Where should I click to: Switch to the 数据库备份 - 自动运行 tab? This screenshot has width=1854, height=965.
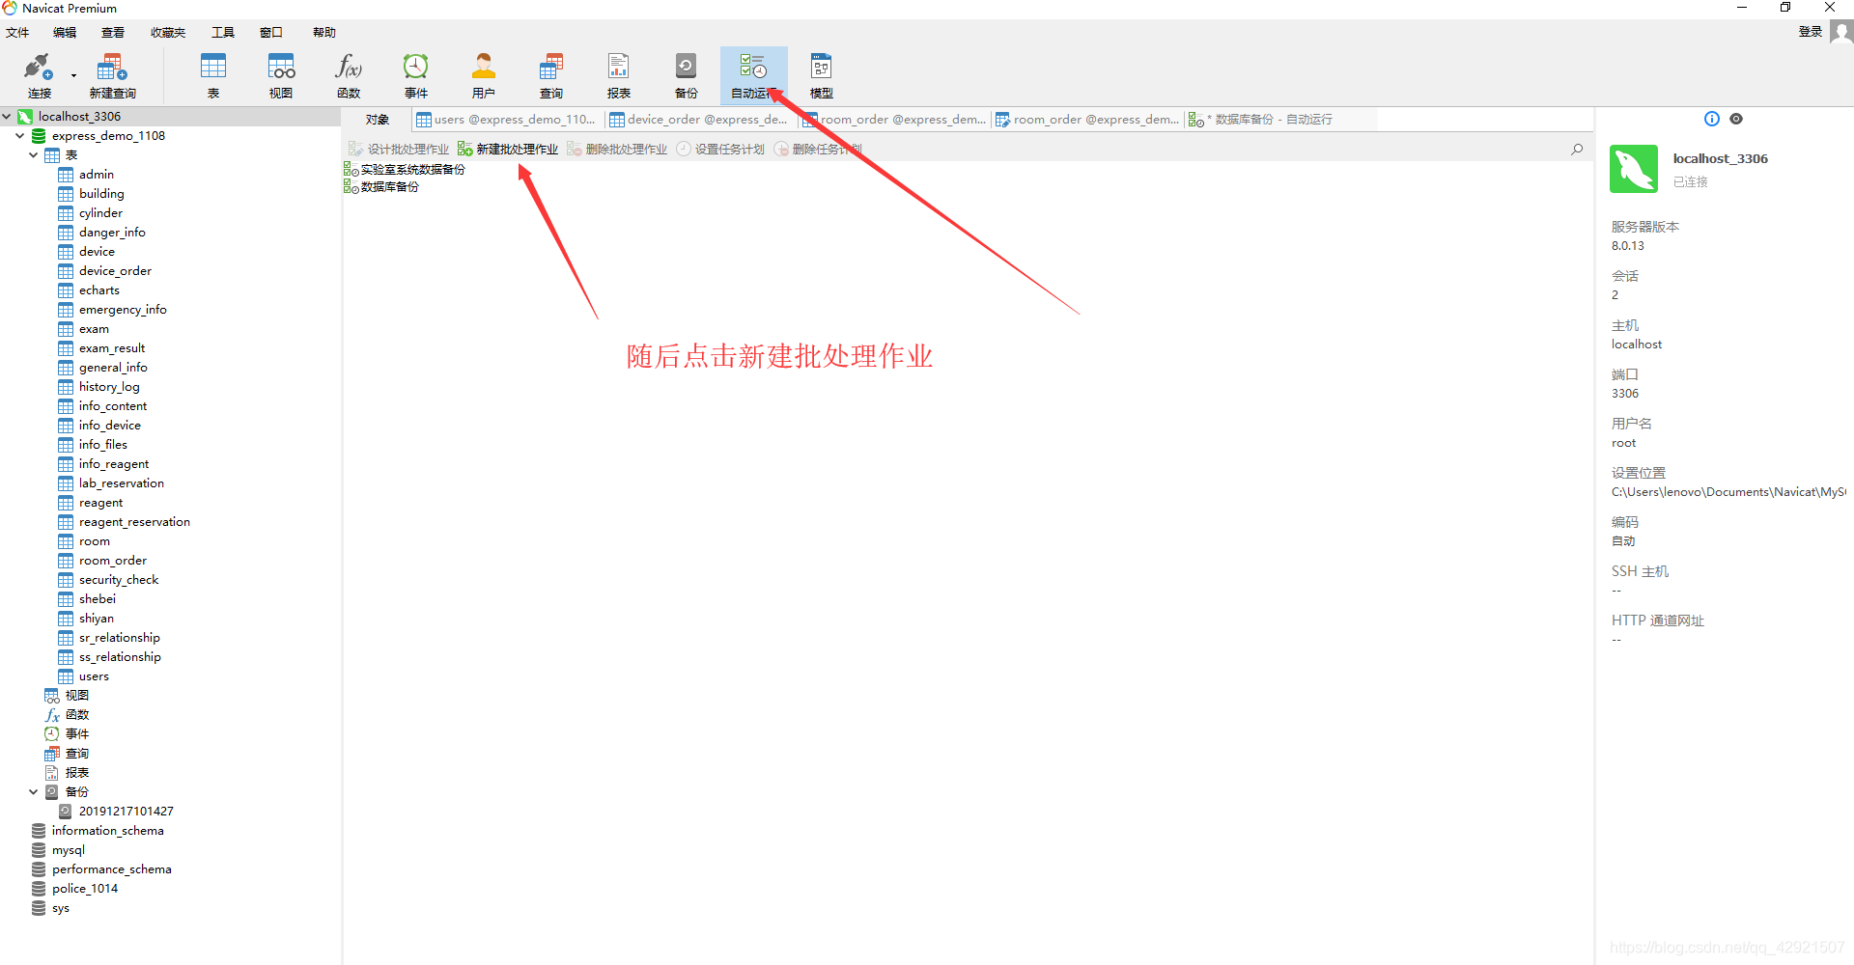(1261, 120)
